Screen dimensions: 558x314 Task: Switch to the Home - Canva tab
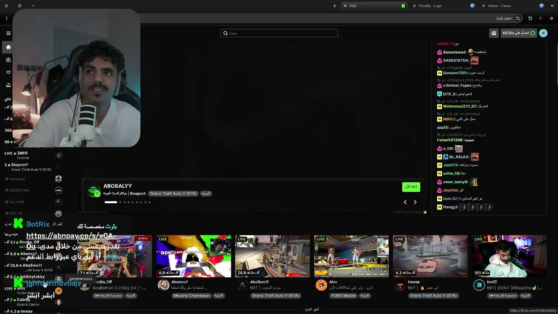pos(514,6)
